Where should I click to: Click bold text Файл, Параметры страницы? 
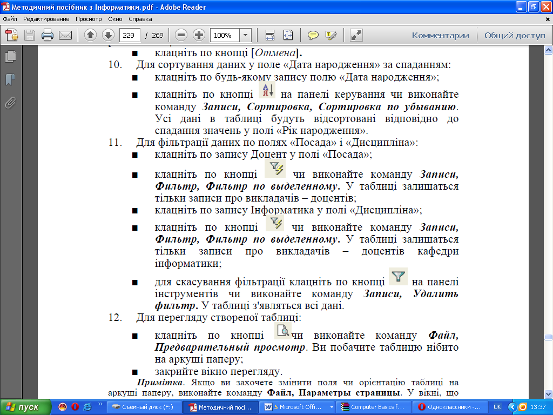(x=333, y=393)
